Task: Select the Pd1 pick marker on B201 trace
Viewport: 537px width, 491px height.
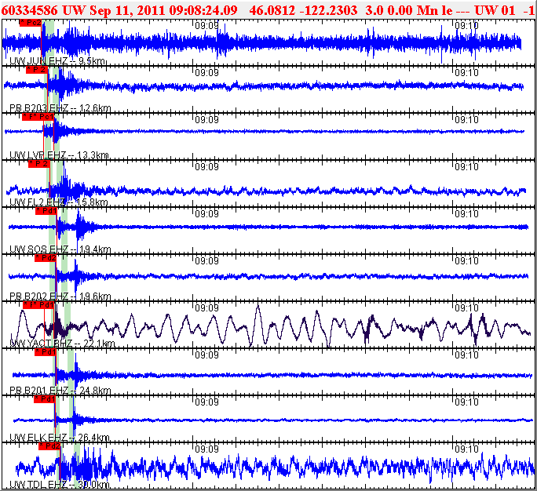Action: coord(46,352)
